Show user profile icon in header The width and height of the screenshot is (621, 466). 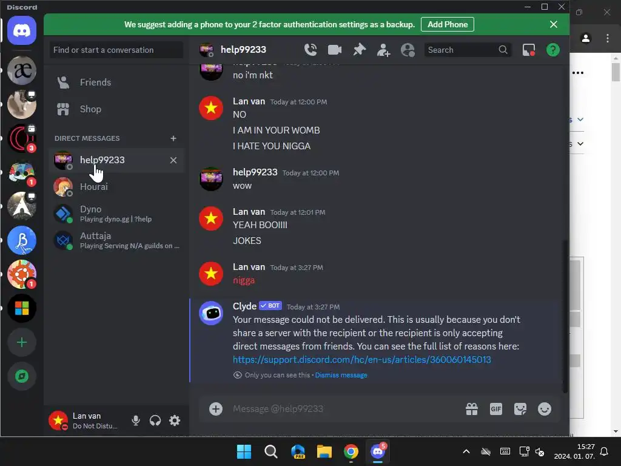[x=408, y=50]
